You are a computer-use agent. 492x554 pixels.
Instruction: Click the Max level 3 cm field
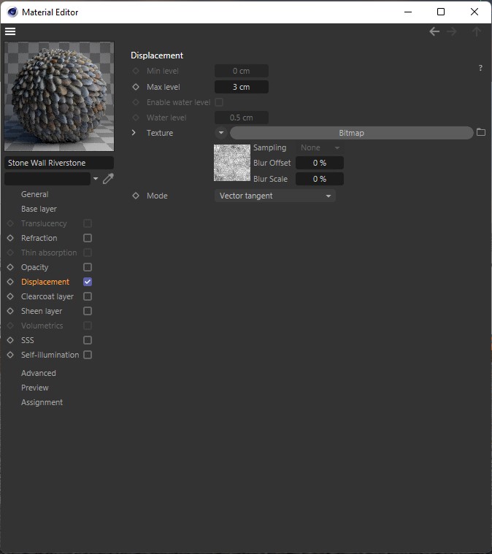point(242,87)
